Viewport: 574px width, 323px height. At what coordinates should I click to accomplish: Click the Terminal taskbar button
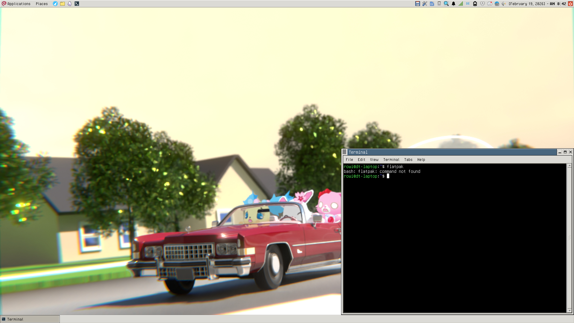[30, 319]
